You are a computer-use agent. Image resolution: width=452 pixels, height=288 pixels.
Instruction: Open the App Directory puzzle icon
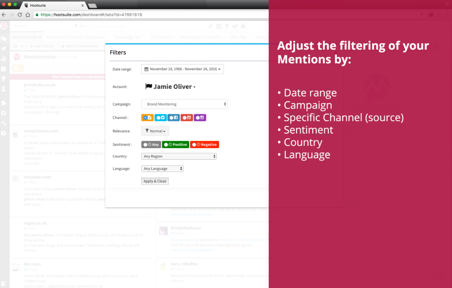click(4, 103)
